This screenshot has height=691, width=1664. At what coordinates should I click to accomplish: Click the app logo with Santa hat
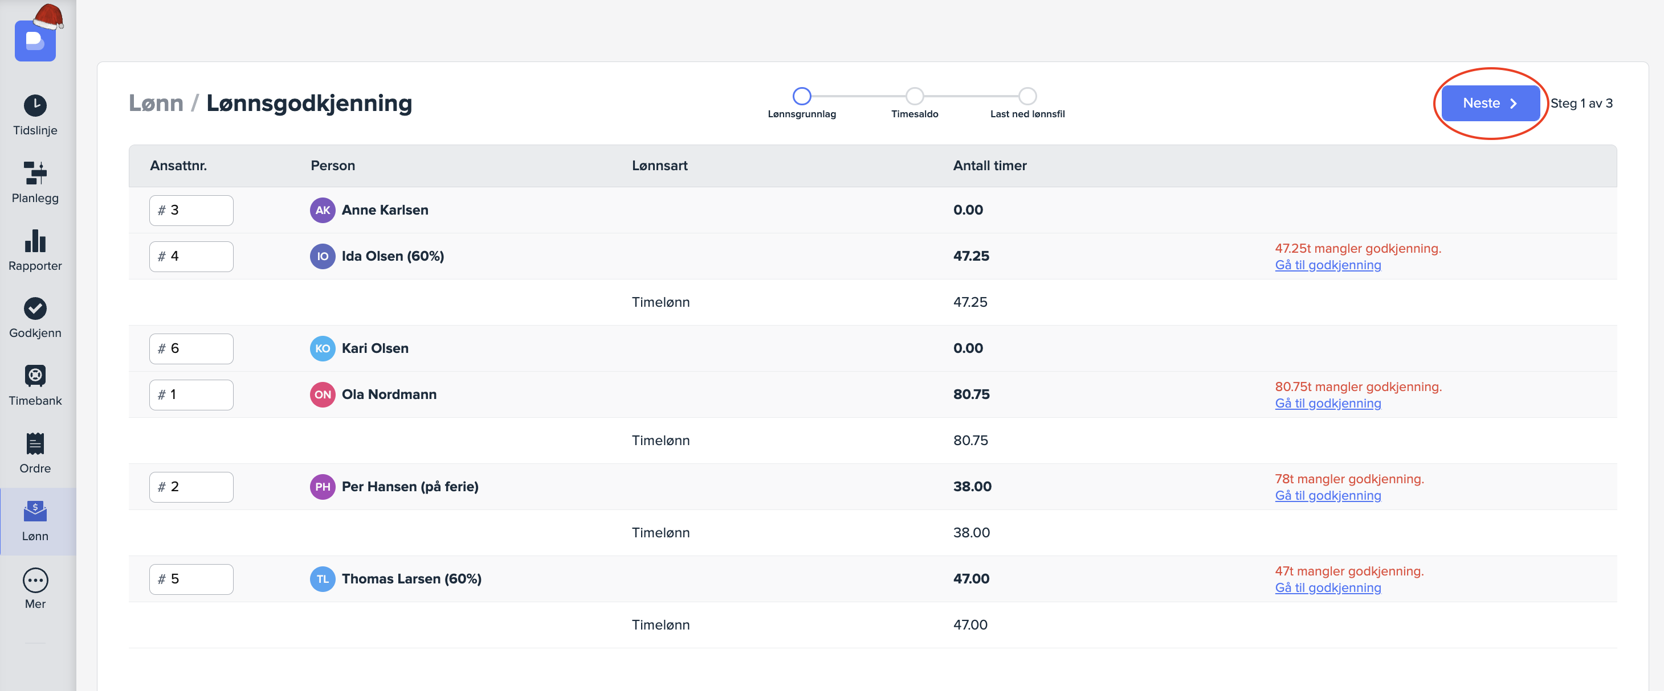click(x=35, y=40)
